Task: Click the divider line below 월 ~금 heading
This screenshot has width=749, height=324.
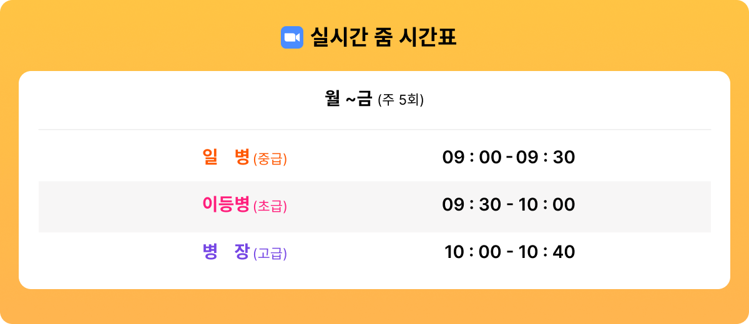Action: [374, 130]
